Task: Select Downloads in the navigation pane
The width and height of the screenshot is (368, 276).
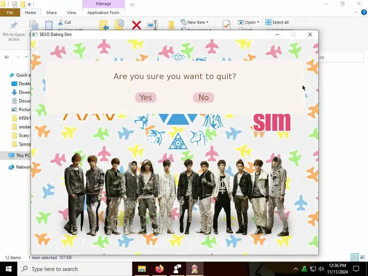Action: [21, 92]
